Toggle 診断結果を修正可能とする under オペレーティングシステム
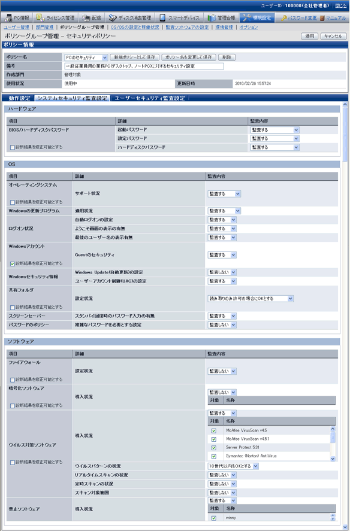 [13, 202]
